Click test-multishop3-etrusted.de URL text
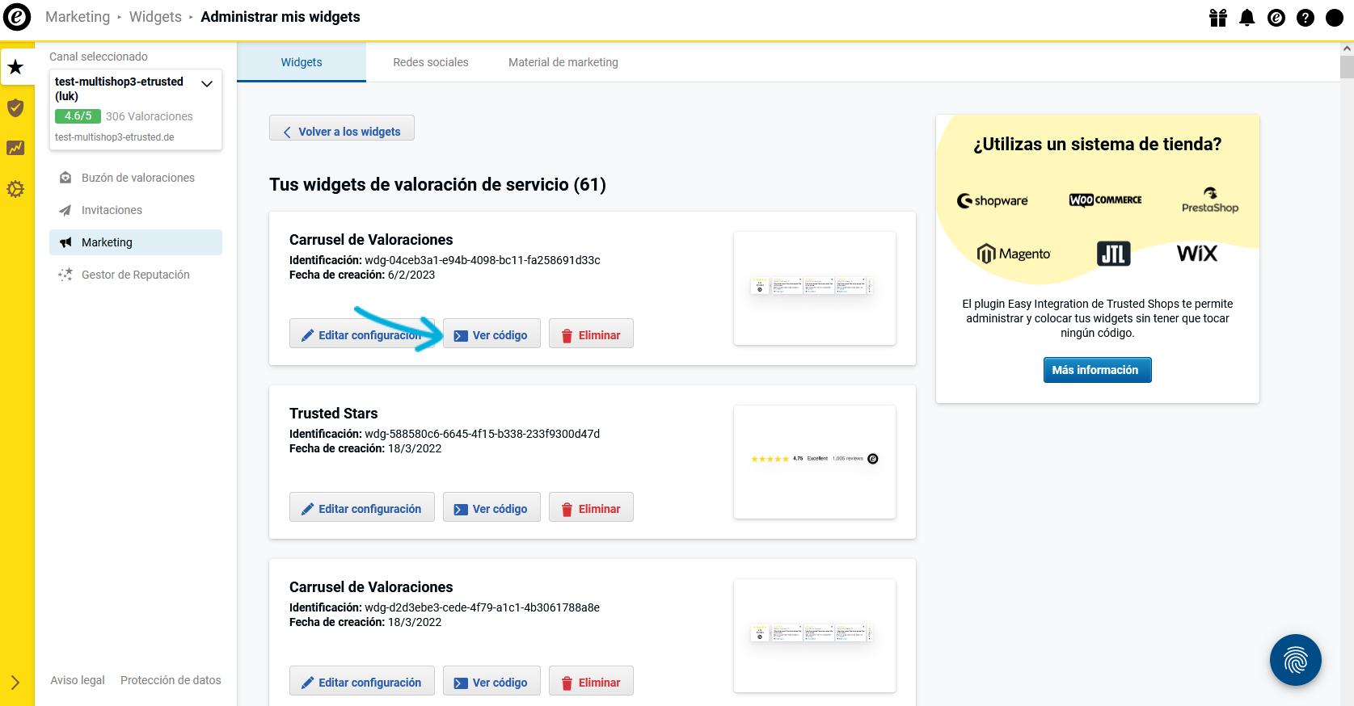Screen dimensions: 1354x706 [x=115, y=137]
